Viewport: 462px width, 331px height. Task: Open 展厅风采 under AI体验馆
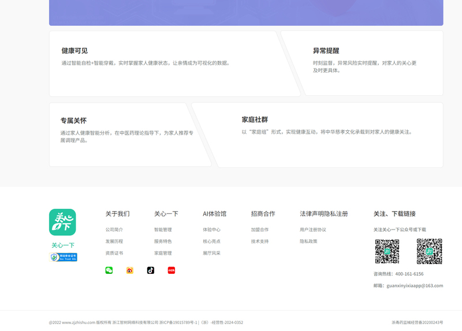click(x=211, y=253)
